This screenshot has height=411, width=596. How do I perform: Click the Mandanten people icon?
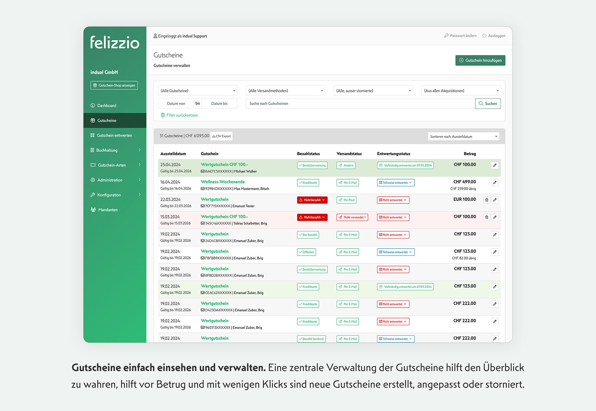tap(93, 210)
